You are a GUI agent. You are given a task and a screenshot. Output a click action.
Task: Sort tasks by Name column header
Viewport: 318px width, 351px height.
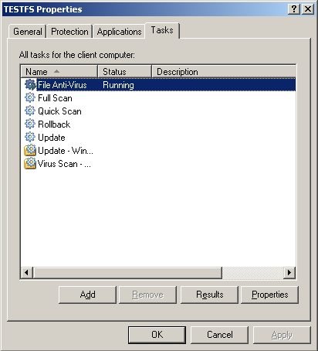[59, 71]
